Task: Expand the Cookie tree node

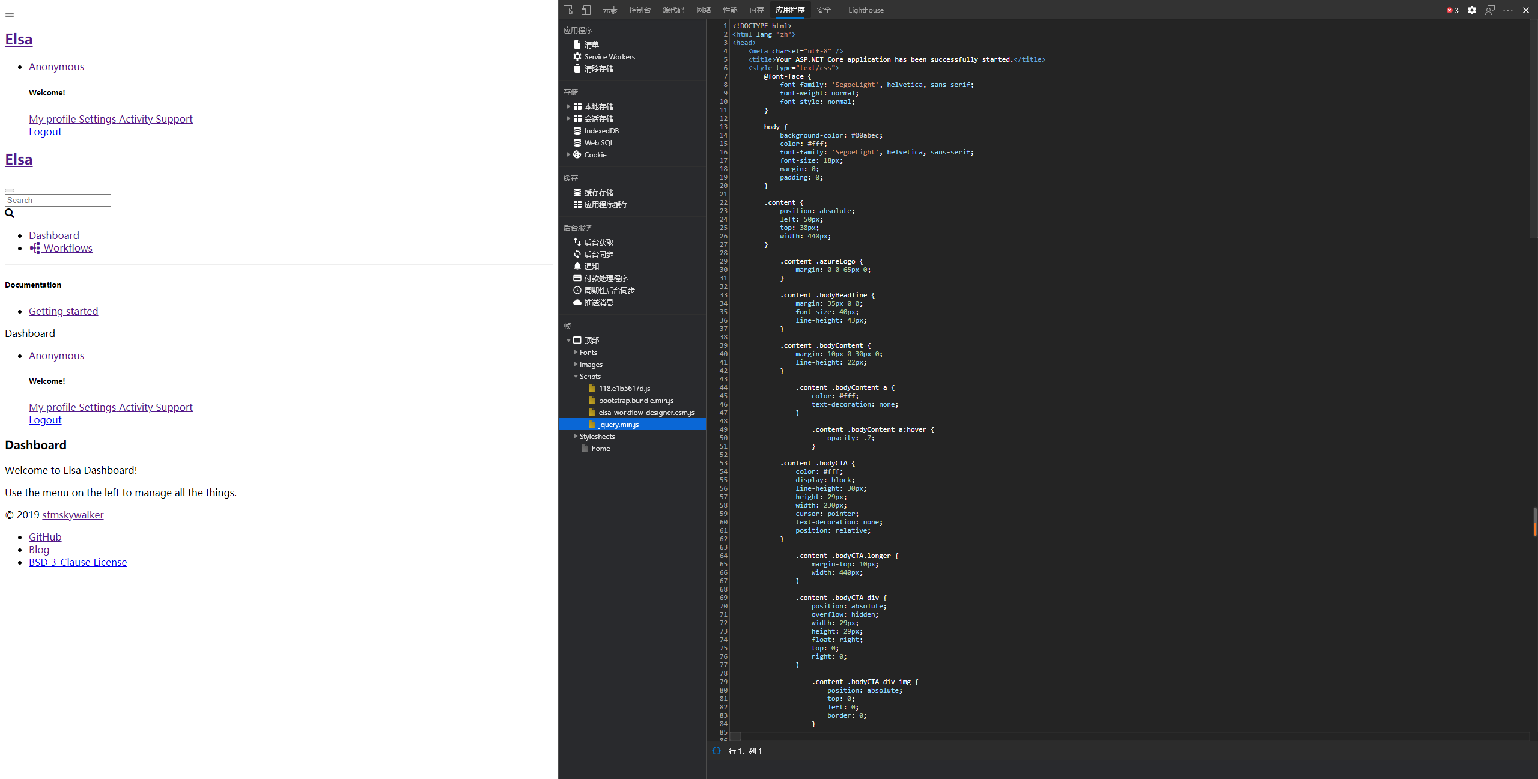Action: tap(568, 154)
